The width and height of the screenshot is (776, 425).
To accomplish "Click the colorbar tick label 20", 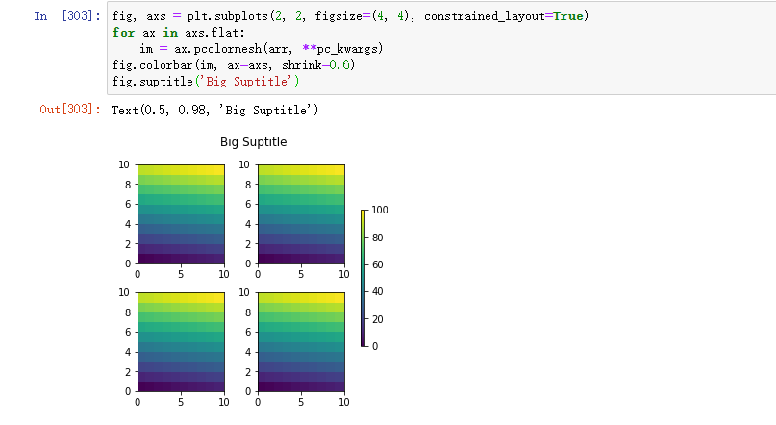I will (378, 319).
